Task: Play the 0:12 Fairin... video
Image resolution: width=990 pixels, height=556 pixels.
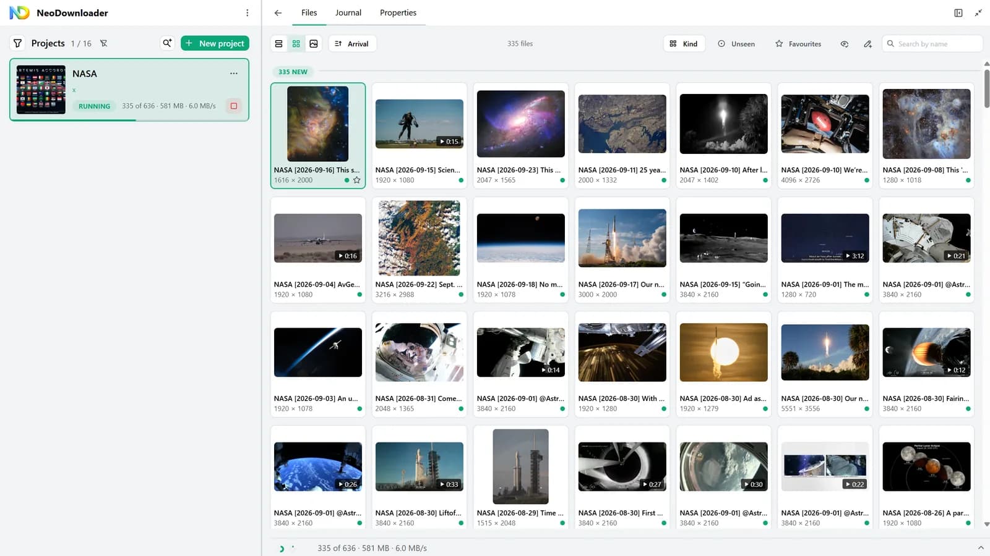Action: tap(927, 353)
